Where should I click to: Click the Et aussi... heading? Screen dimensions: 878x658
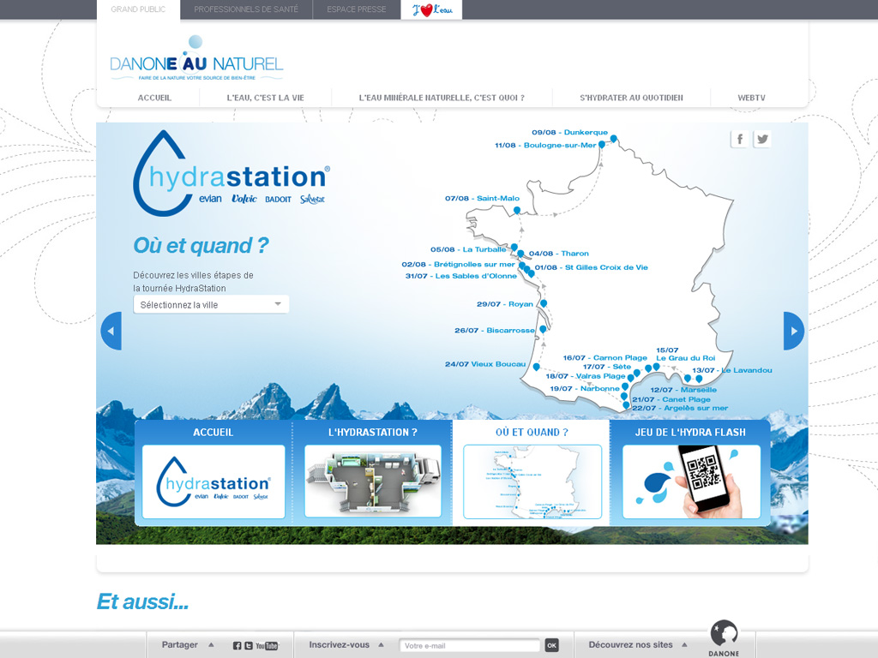pyautogui.click(x=142, y=602)
